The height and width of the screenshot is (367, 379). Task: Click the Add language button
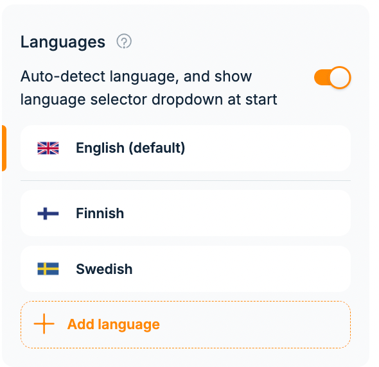point(186,325)
